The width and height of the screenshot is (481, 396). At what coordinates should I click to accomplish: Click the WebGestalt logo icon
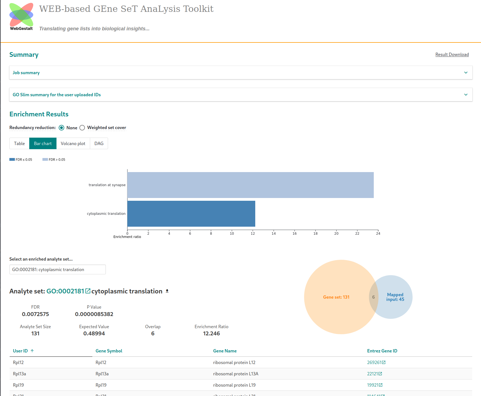tap(21, 17)
